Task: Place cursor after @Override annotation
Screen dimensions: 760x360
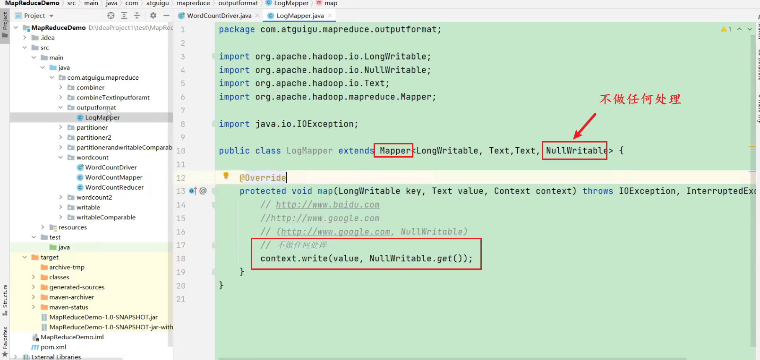Action: tap(286, 178)
